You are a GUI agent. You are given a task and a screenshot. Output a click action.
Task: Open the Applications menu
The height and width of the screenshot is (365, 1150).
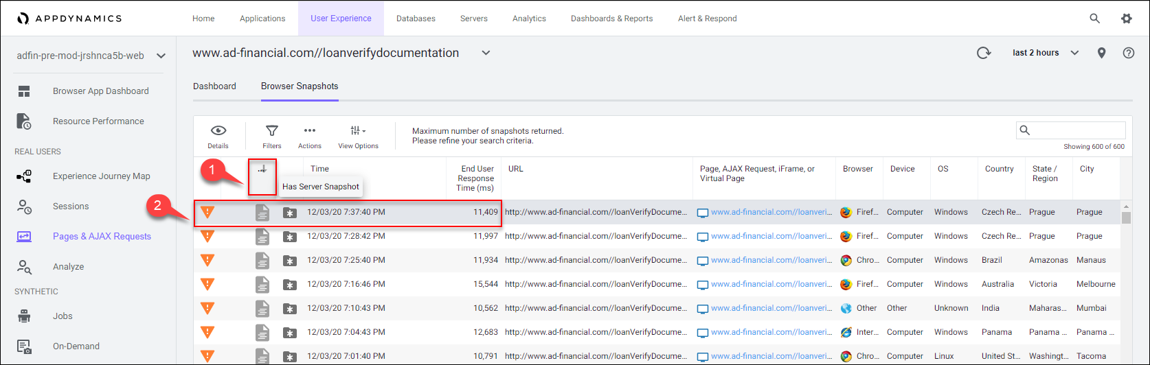click(x=262, y=19)
